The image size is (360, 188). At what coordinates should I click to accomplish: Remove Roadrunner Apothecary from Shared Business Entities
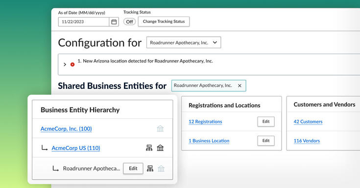tap(240, 85)
